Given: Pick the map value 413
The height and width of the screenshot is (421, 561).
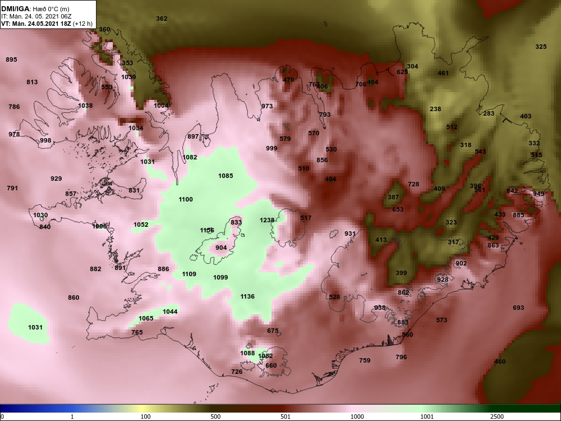Looking at the screenshot, I should click(381, 240).
